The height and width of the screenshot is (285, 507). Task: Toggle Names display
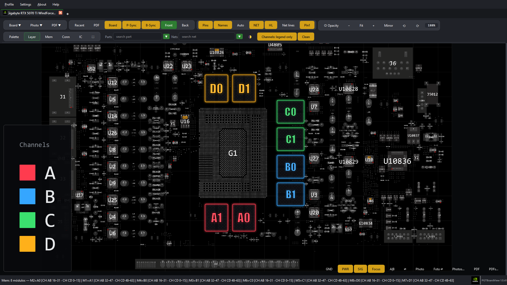pos(223,25)
